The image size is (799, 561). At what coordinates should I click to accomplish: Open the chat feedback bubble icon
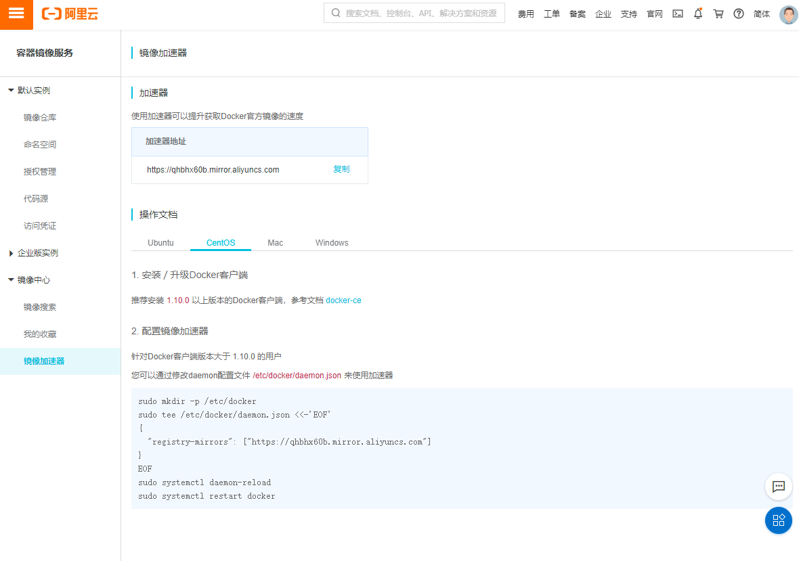point(779,487)
